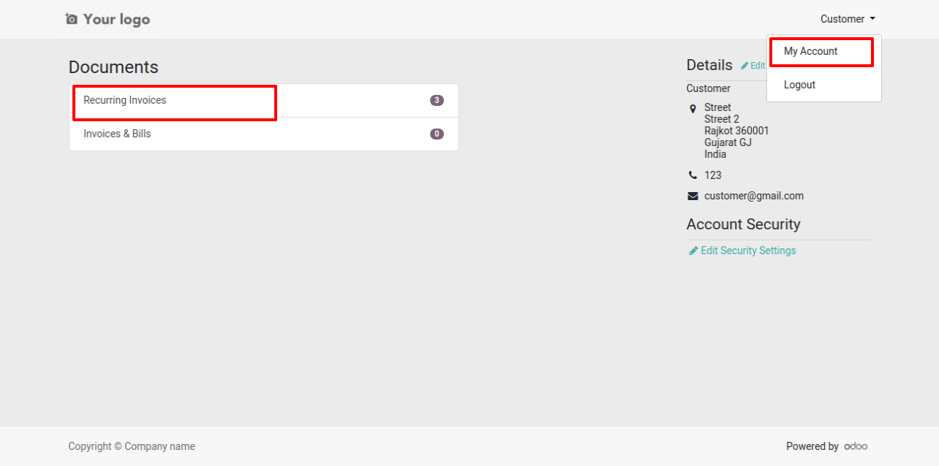
Task: Click the phone icon beside 123
Action: click(x=693, y=175)
